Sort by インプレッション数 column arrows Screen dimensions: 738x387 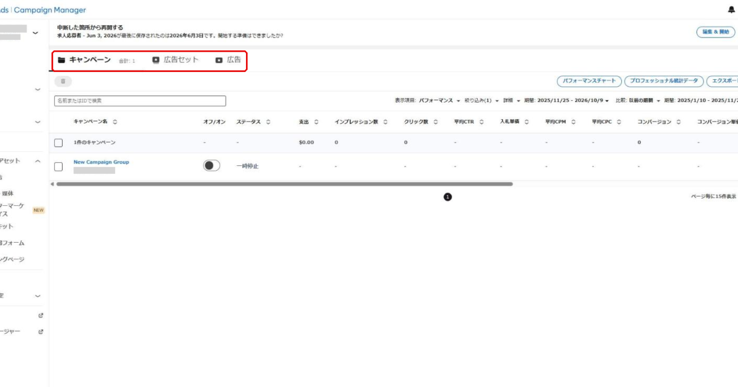pyautogui.click(x=385, y=122)
